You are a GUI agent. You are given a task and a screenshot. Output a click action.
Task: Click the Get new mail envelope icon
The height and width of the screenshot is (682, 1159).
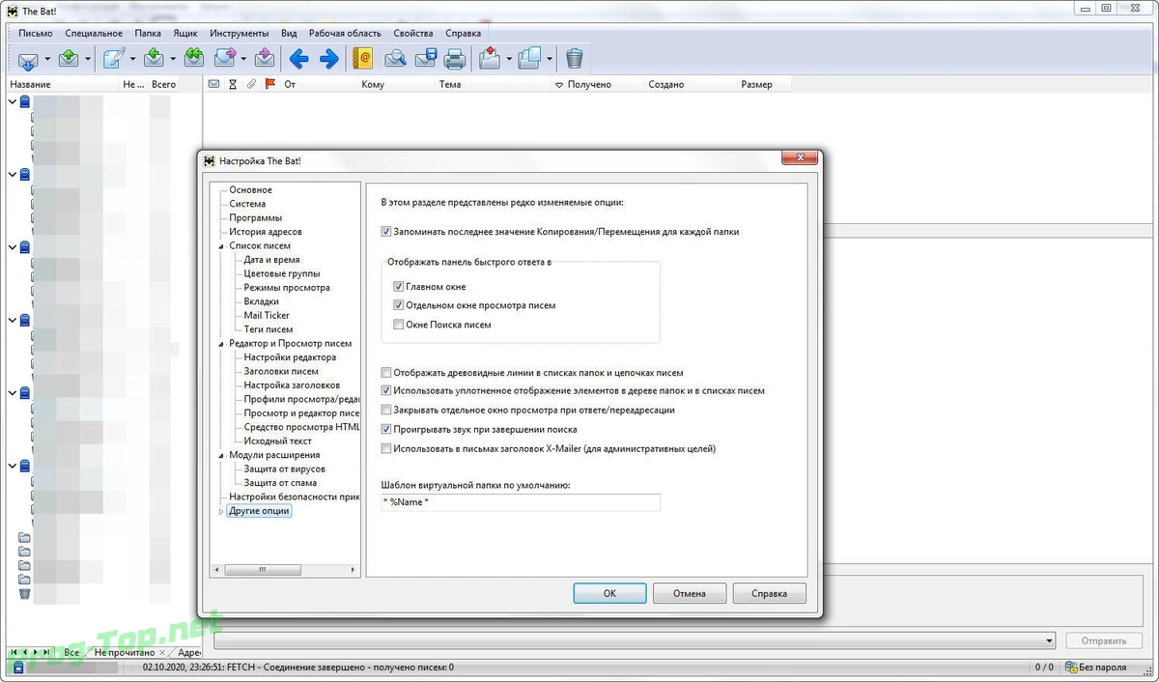tap(27, 60)
